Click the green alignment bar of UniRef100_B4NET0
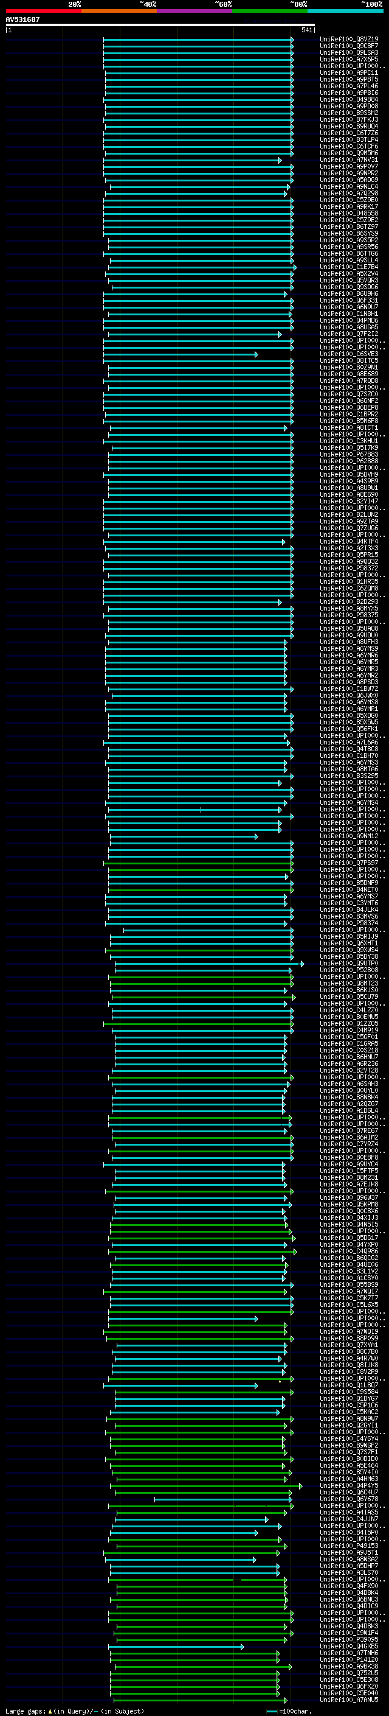Screen dimensions: 389x1716 (199, 890)
